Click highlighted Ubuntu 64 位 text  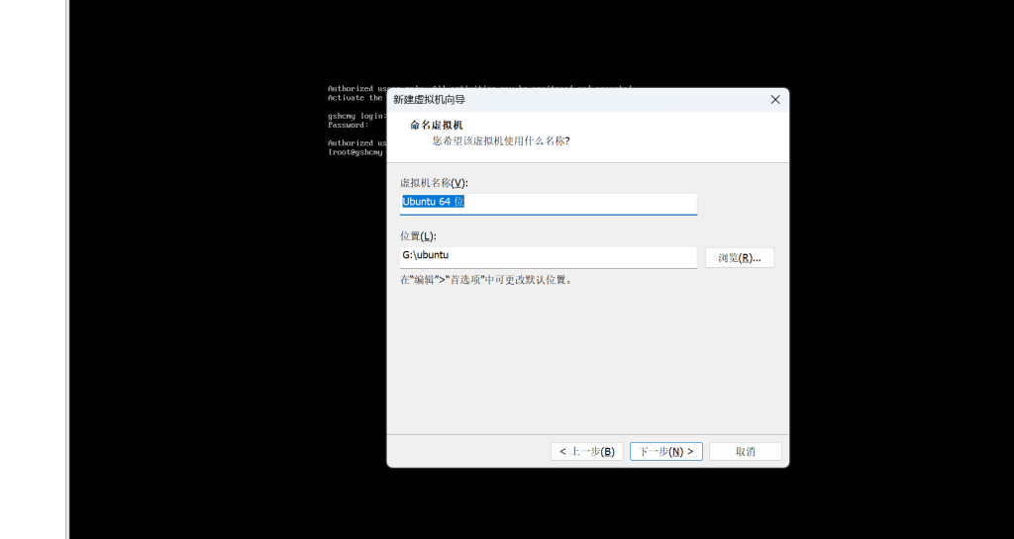(433, 202)
